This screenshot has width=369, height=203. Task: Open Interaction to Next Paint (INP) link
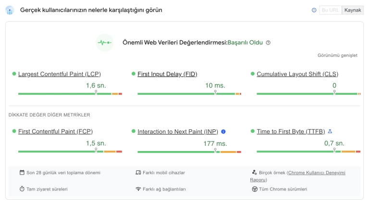(178, 131)
